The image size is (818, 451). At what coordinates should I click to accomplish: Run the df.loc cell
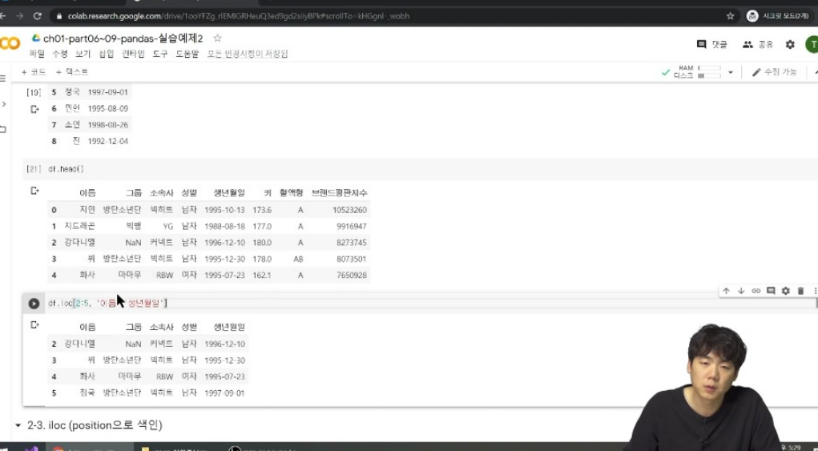coord(34,304)
